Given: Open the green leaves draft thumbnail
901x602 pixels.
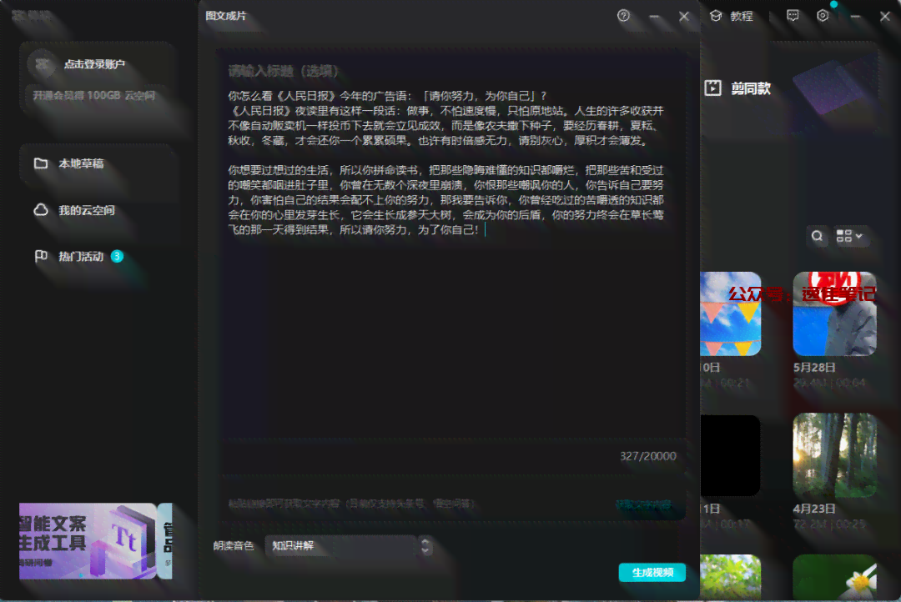Looking at the screenshot, I should (730, 577).
